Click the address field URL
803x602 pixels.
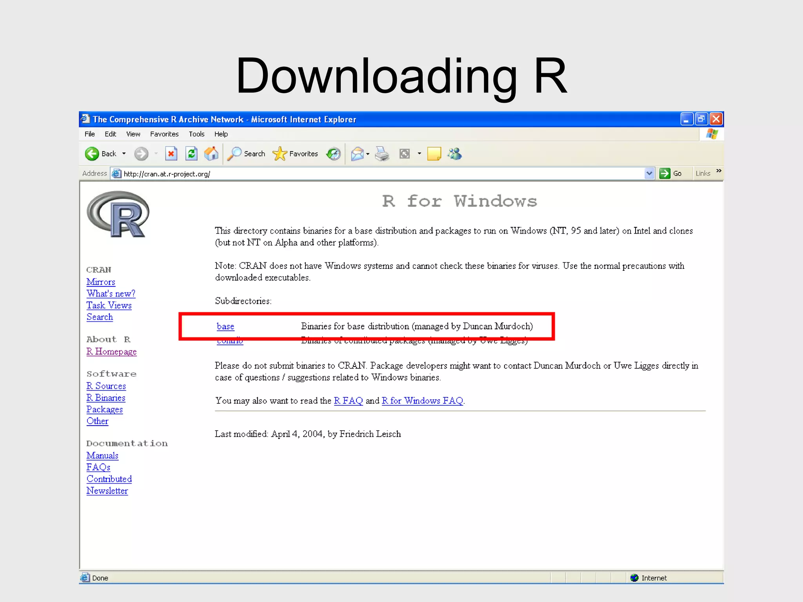click(x=167, y=174)
